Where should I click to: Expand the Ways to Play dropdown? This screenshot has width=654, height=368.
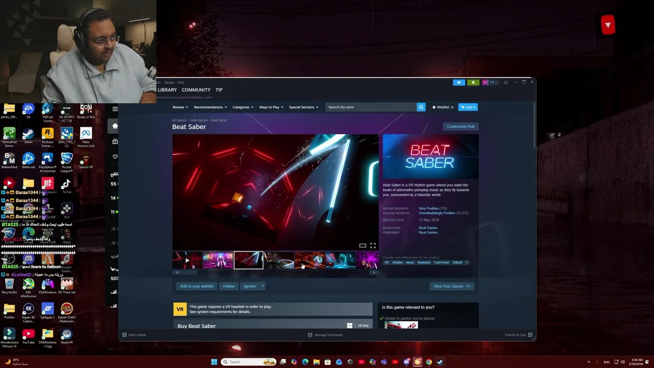[271, 107]
